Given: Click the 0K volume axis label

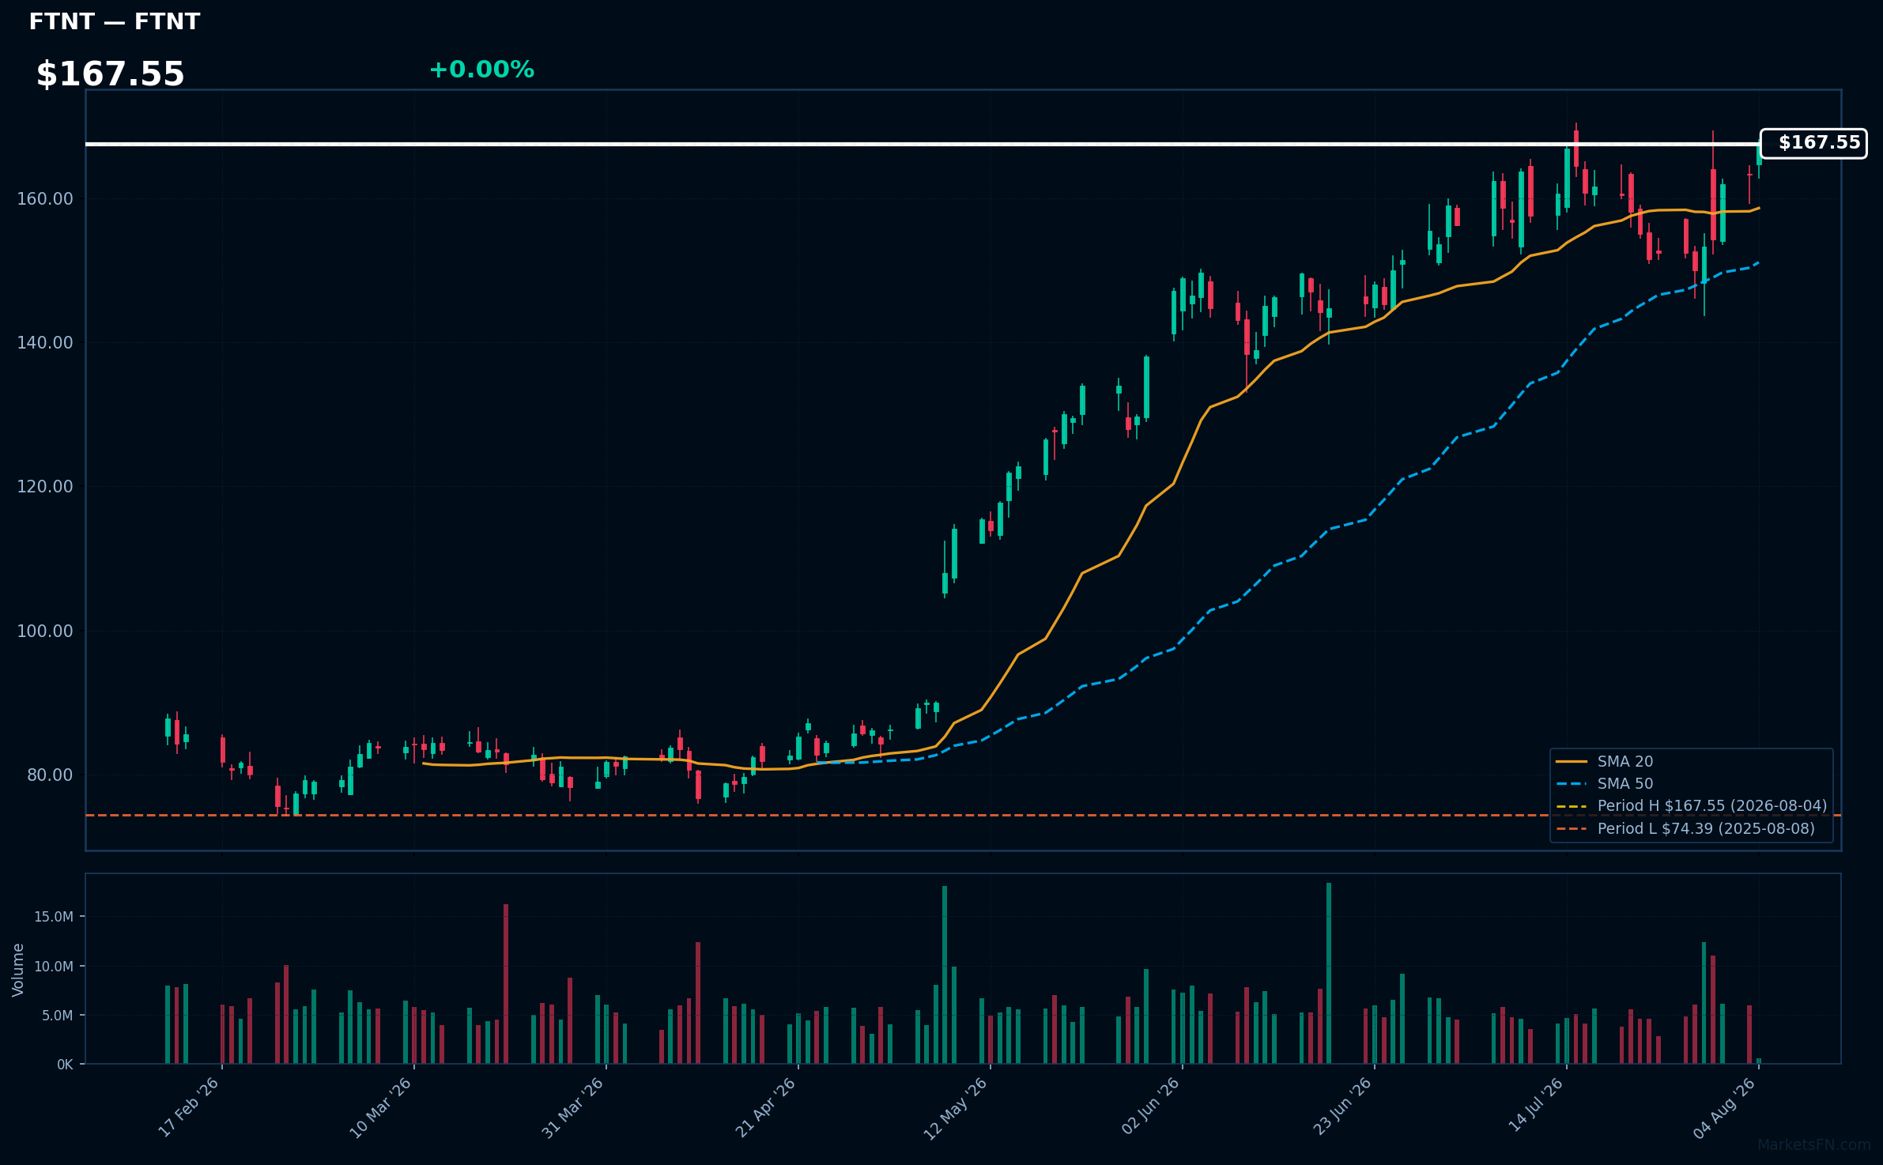Looking at the screenshot, I should click(65, 1065).
